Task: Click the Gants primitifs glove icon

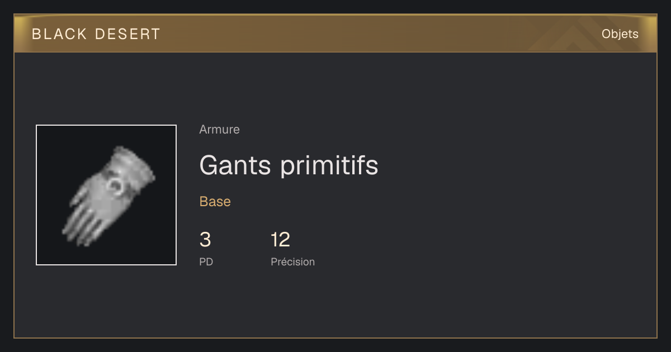Action: [x=107, y=195]
